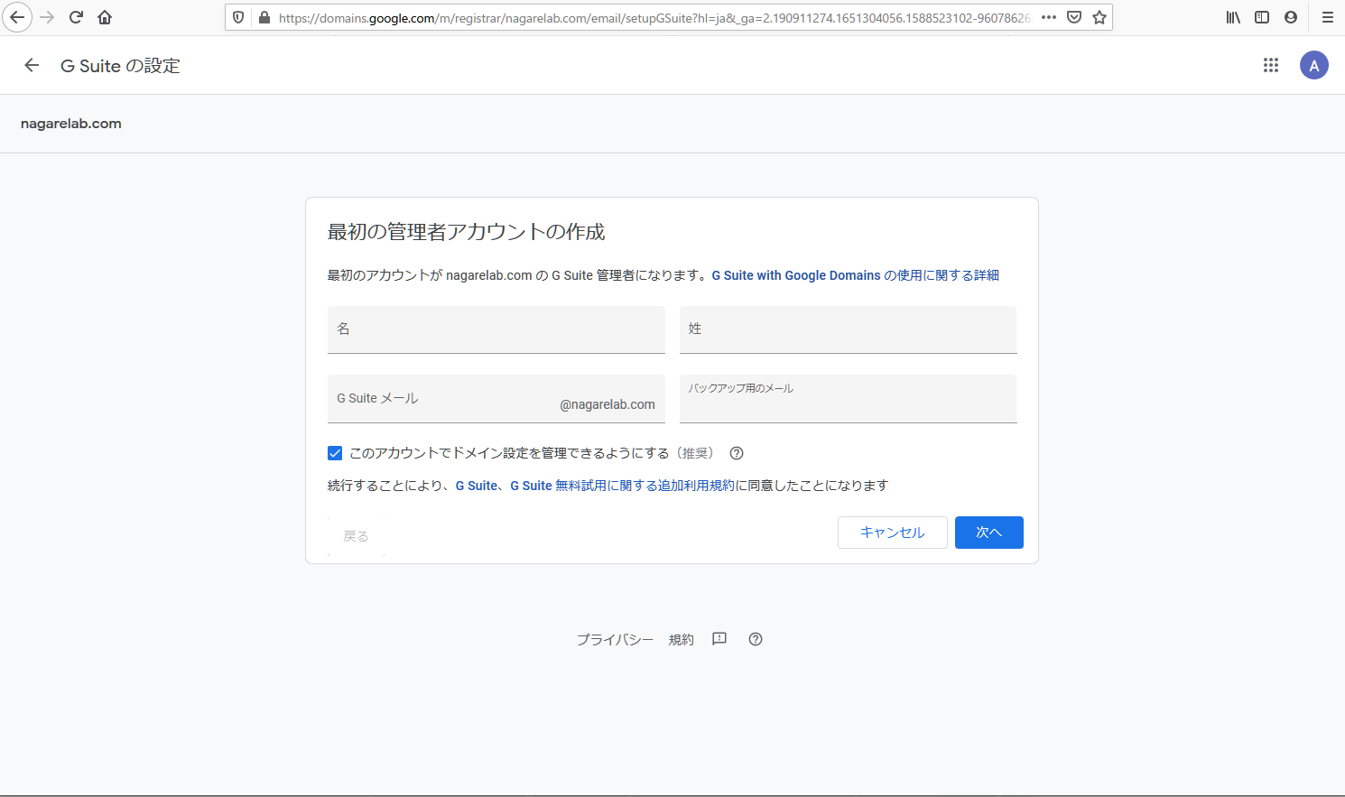Click the キャンセル button
Image resolution: width=1345 pixels, height=797 pixels.
pos(893,533)
